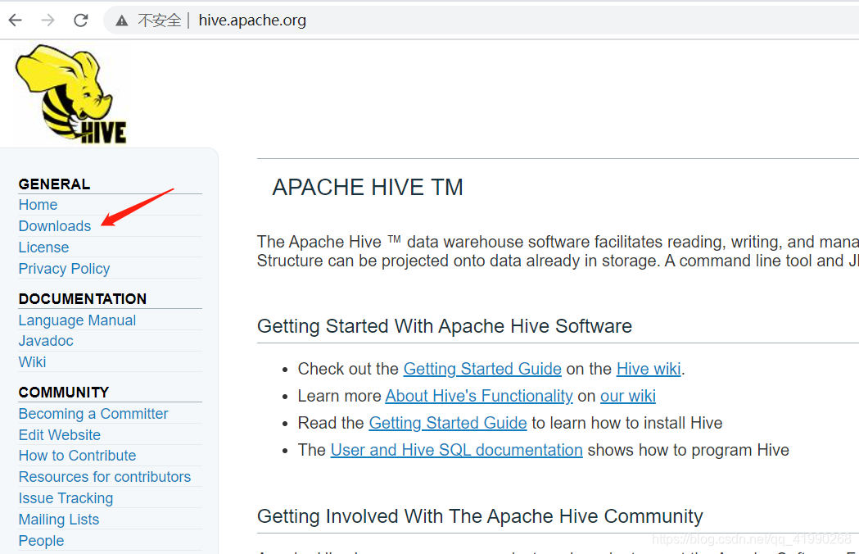Image resolution: width=859 pixels, height=554 pixels.
Task: Click Getting Involved With The Apache Hive Community heading
Action: (480, 516)
